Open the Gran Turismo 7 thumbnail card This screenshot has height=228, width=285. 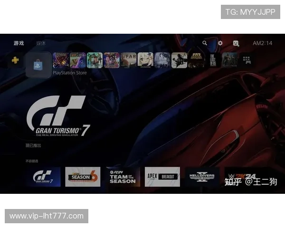[43, 177]
